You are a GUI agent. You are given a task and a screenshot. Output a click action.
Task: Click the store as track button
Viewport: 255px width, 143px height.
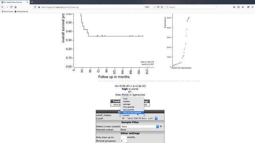point(116,105)
